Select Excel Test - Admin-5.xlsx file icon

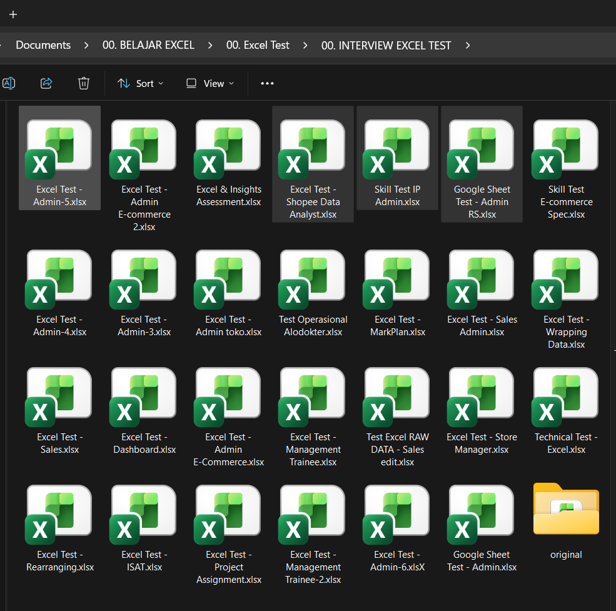59,149
